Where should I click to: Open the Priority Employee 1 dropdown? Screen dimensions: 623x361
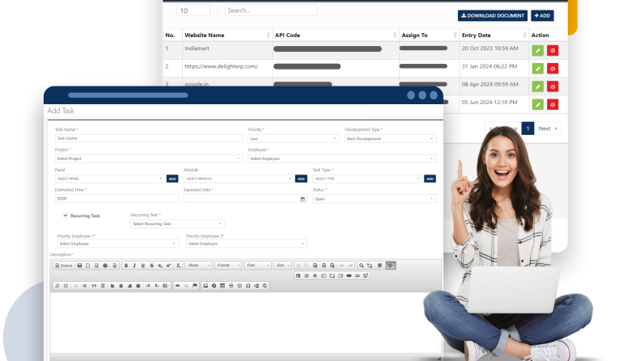coord(118,244)
